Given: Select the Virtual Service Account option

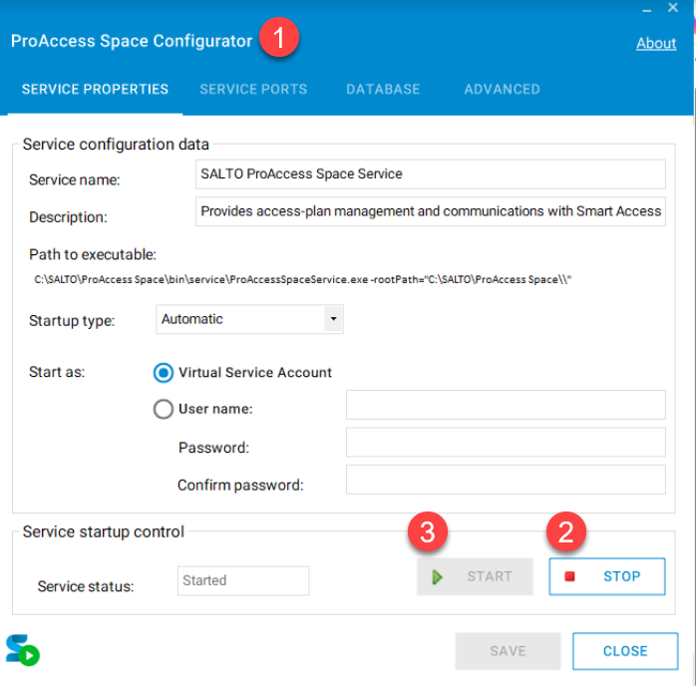Looking at the screenshot, I should [164, 372].
